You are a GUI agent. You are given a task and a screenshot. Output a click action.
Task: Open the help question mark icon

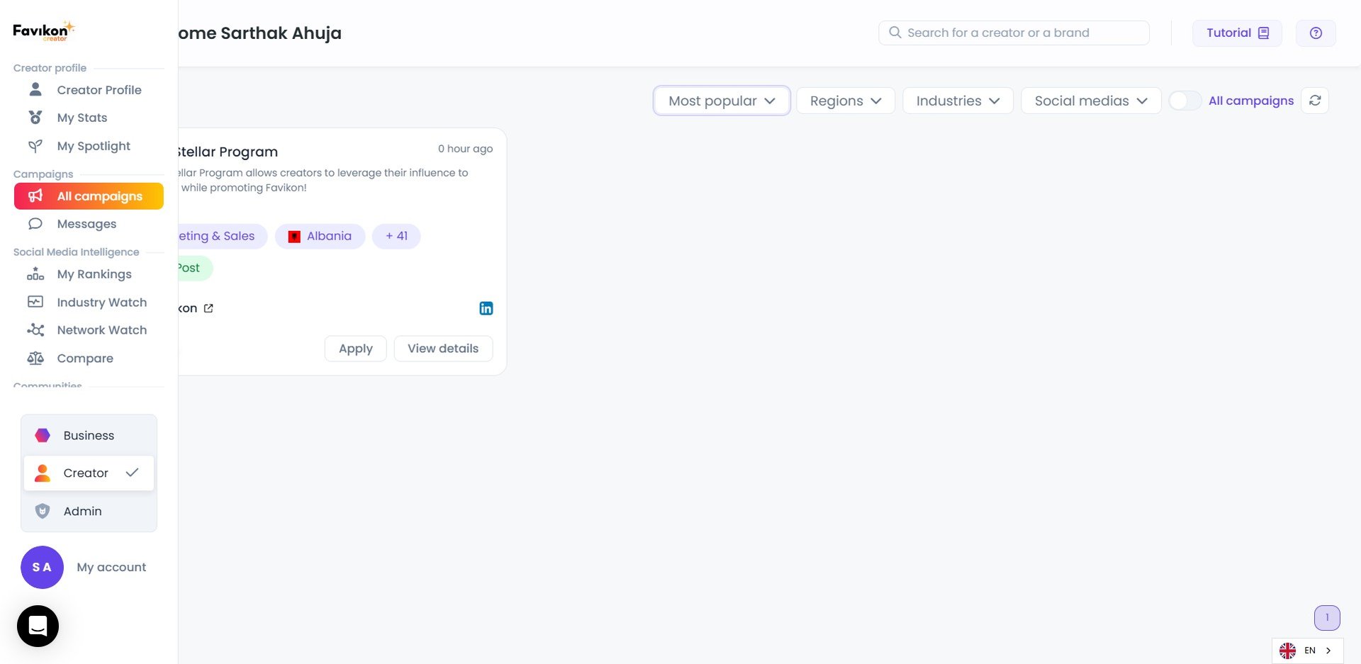[1316, 33]
